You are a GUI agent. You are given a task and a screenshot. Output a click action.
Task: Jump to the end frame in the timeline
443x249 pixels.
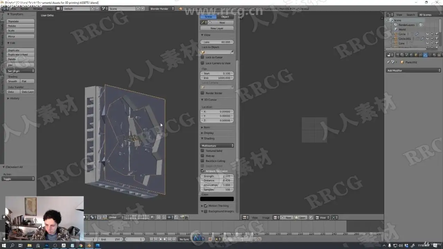(x=174, y=239)
